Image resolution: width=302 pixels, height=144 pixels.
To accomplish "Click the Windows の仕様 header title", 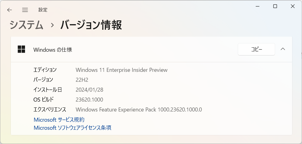I will tap(53, 50).
